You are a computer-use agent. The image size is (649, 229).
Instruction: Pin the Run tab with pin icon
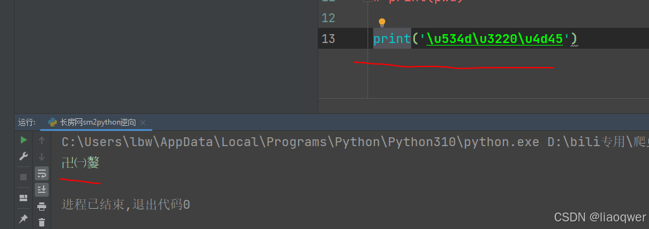coord(23,219)
